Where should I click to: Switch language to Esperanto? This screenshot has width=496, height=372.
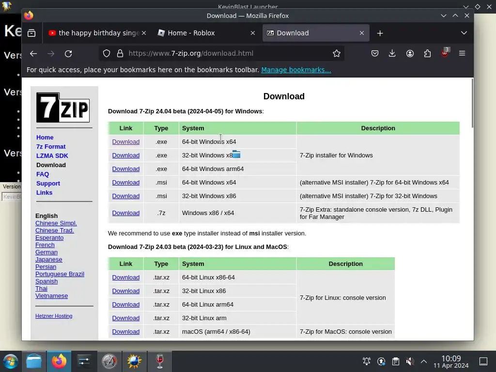(x=49, y=237)
